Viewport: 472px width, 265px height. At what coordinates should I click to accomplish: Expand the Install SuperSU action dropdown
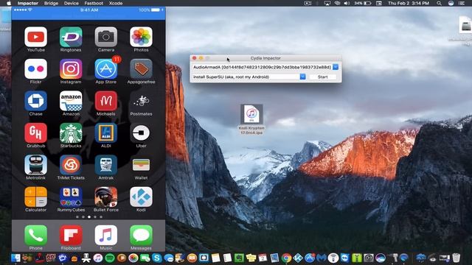(302, 77)
